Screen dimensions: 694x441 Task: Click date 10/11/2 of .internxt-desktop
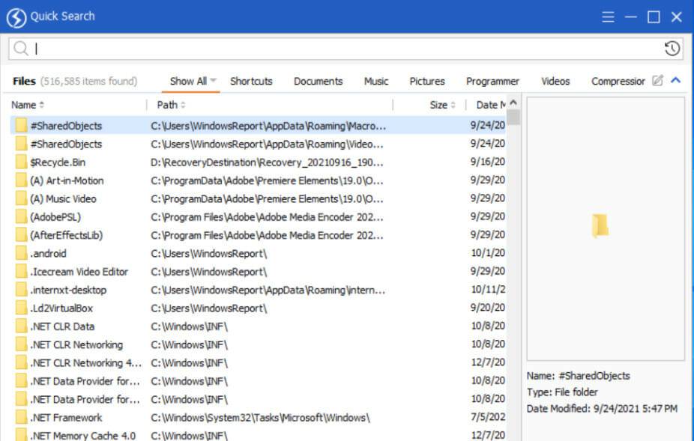488,289
